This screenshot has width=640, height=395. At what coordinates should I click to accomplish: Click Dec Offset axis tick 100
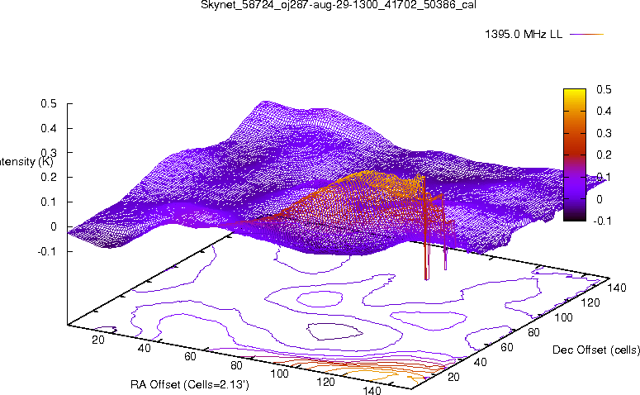click(563, 317)
